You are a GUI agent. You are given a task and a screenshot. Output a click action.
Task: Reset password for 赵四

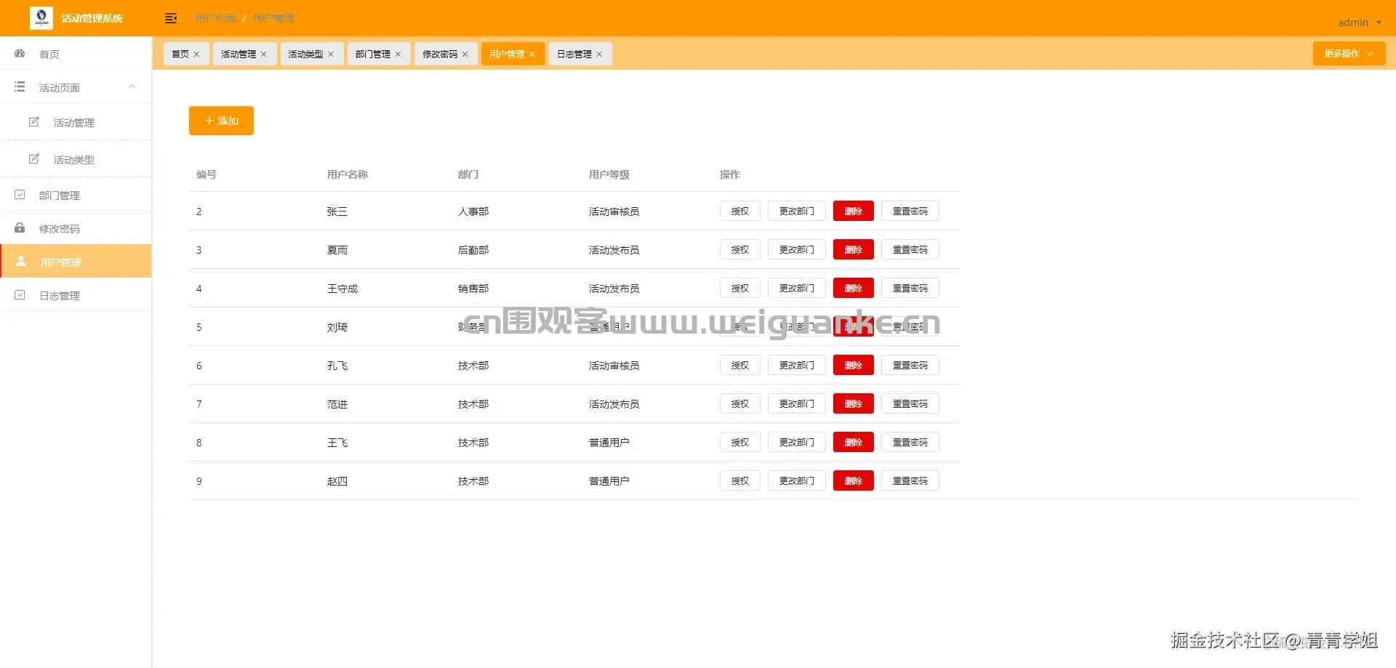point(910,480)
